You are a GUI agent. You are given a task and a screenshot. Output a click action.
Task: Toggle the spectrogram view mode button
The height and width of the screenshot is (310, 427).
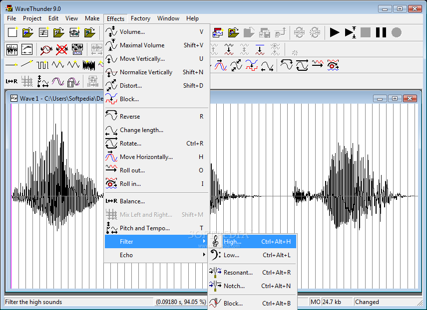(27, 49)
